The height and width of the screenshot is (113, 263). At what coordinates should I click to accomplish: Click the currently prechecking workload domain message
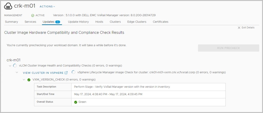click(x=67, y=45)
